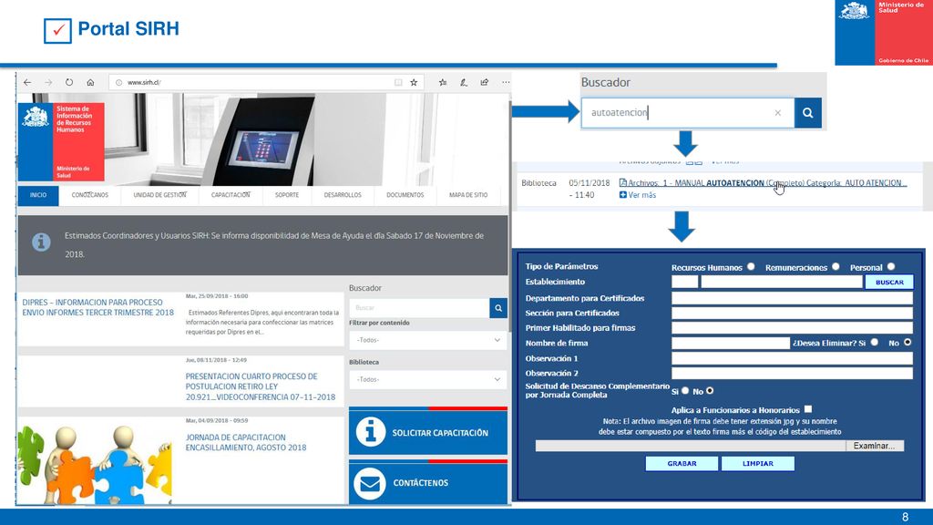Select Recursos Humanos radio button

point(751,267)
